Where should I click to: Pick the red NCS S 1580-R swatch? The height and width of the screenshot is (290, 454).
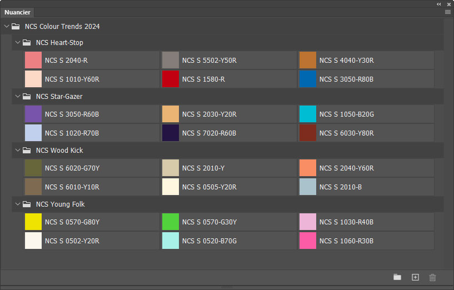(171, 79)
